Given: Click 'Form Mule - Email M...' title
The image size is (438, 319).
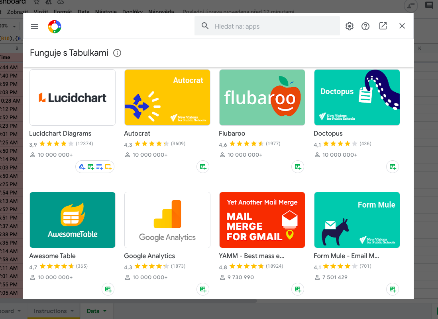Looking at the screenshot, I should (346, 256).
